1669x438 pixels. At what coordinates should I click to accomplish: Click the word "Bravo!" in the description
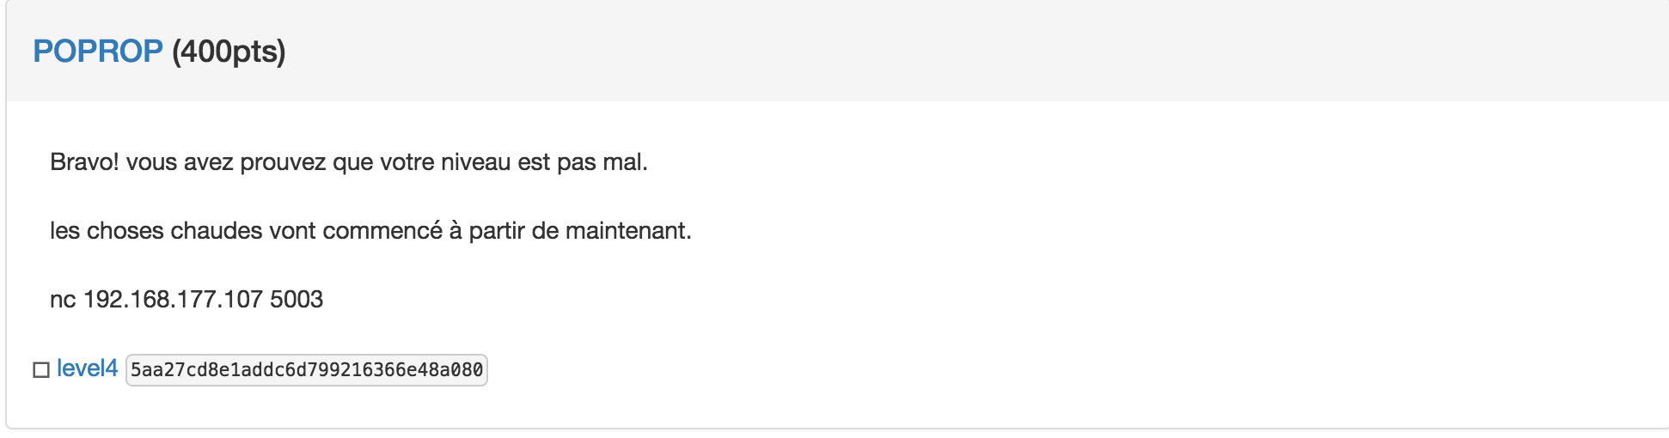(84, 162)
